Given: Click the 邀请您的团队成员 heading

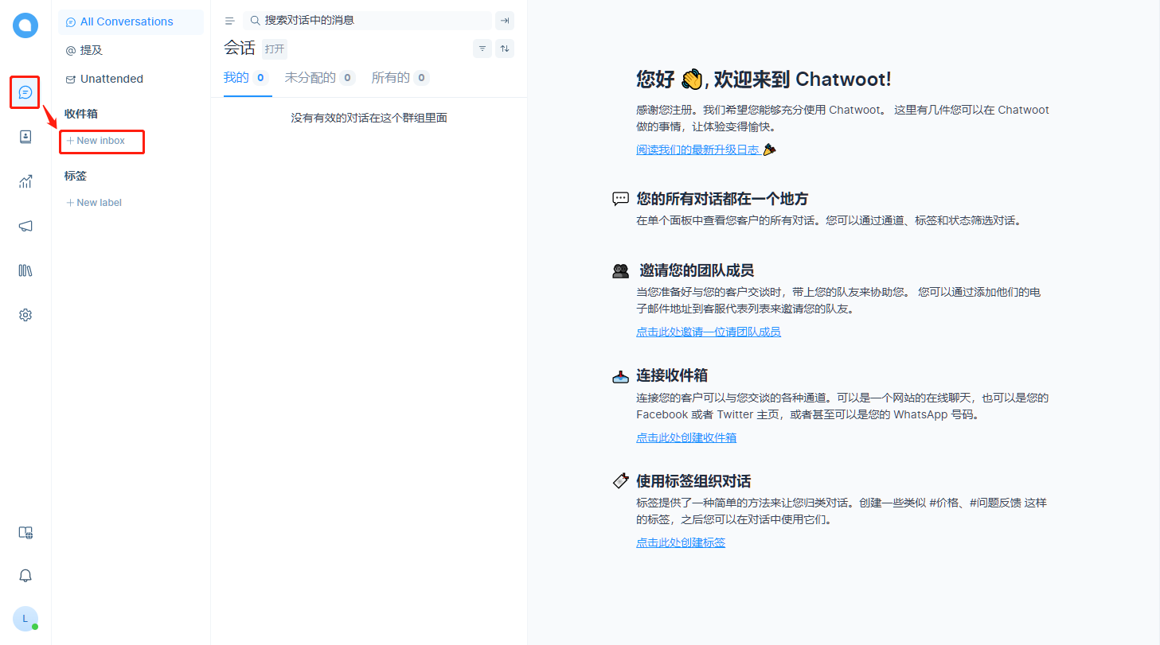Looking at the screenshot, I should point(697,270).
